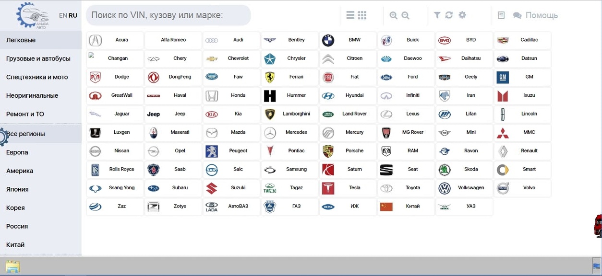Switch interface language to EN
Image resolution: width=602 pixels, height=276 pixels.
point(63,15)
